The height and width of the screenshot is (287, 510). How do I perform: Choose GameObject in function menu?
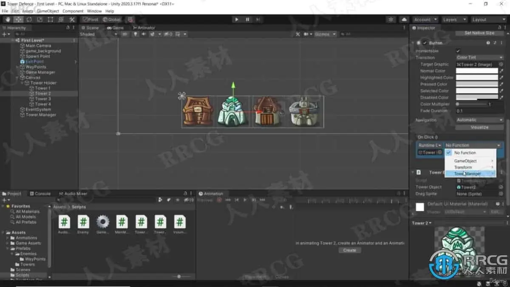coord(470,161)
